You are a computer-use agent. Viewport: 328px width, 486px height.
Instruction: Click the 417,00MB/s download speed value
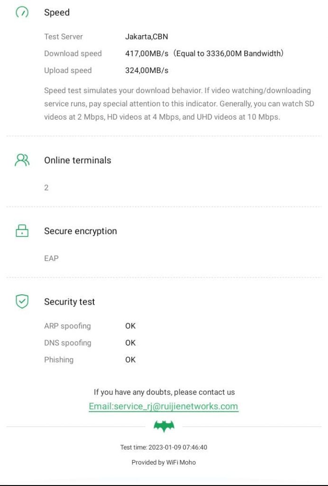(x=147, y=54)
